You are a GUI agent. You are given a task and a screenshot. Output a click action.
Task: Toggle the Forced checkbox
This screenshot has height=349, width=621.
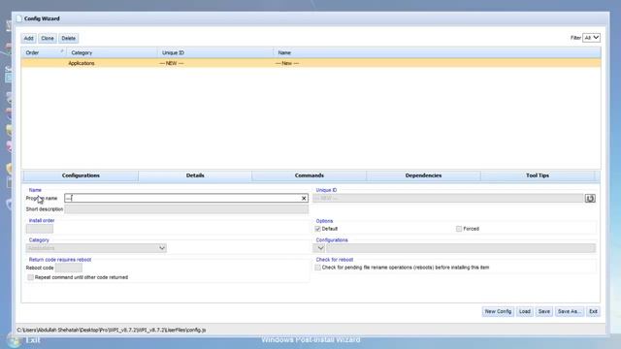click(459, 229)
